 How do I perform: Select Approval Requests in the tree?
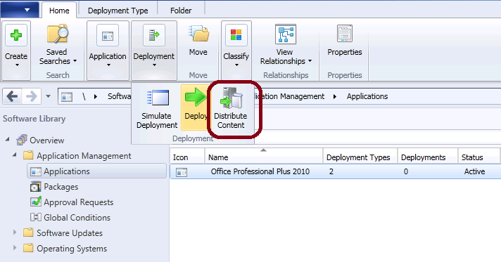pos(79,202)
